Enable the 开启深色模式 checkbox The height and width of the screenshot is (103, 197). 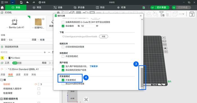click(63, 56)
